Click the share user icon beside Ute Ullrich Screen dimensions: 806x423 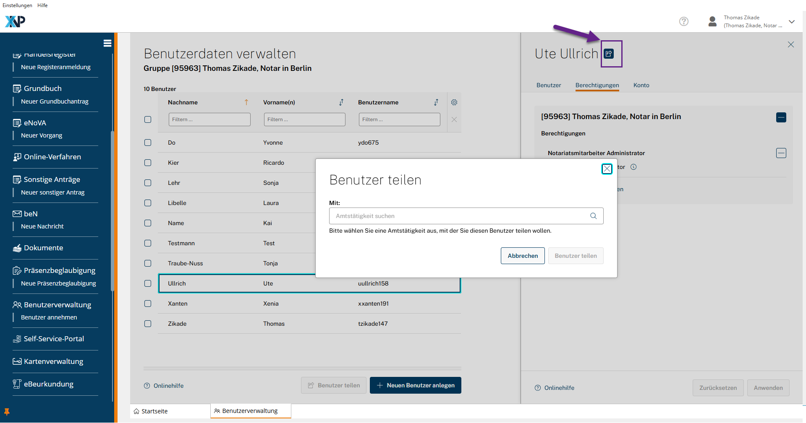609,54
